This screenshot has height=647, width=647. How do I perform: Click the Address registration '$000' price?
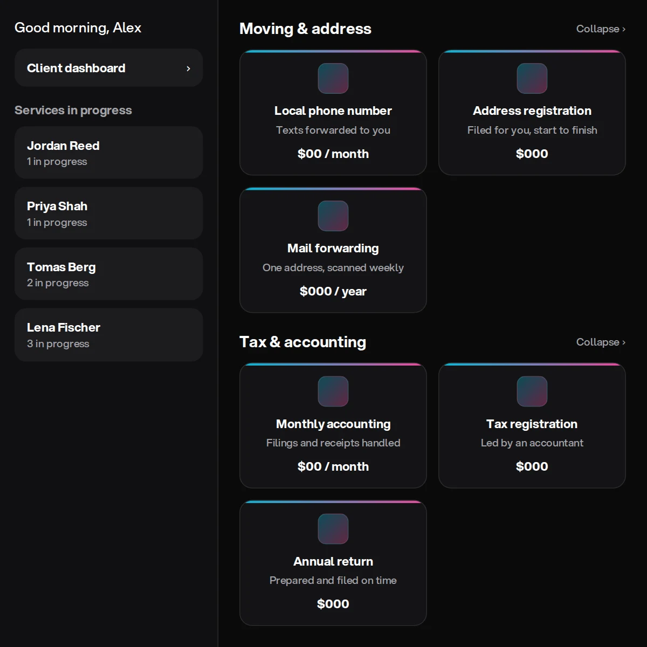coord(532,154)
